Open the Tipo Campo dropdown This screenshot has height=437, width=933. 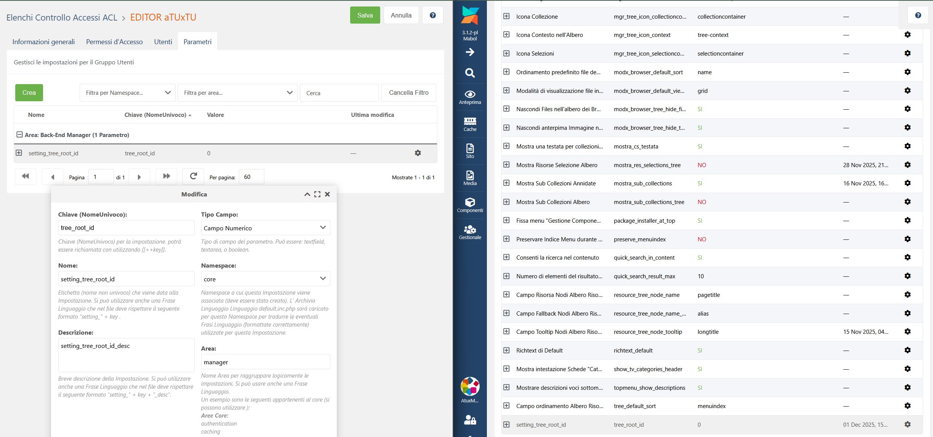[265, 228]
